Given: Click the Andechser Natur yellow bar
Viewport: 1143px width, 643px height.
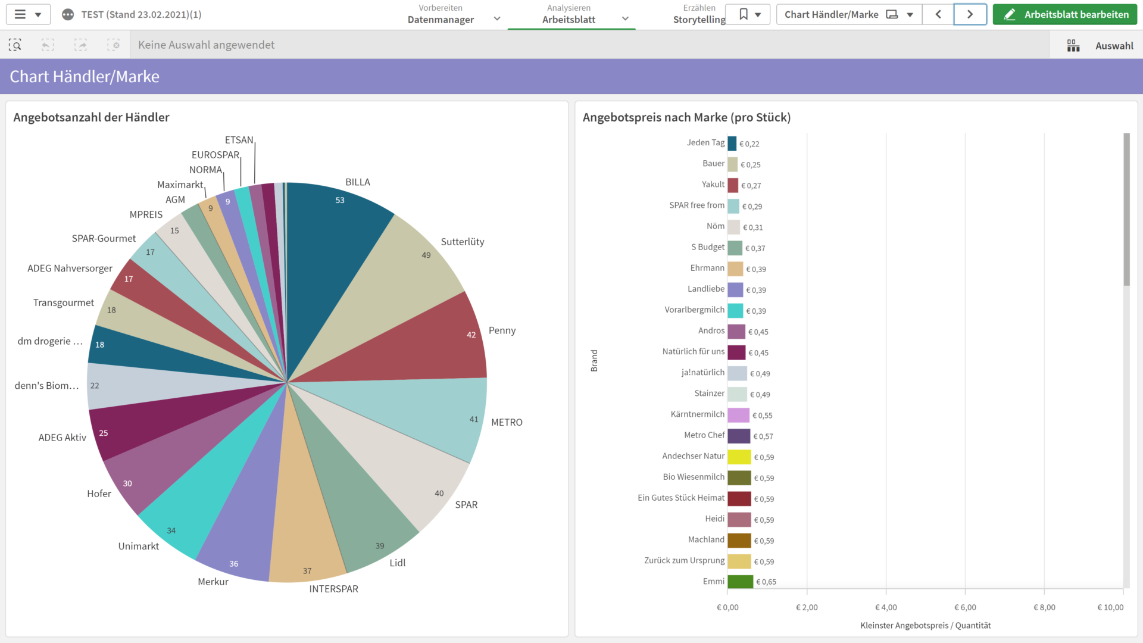Looking at the screenshot, I should pyautogui.click(x=739, y=457).
